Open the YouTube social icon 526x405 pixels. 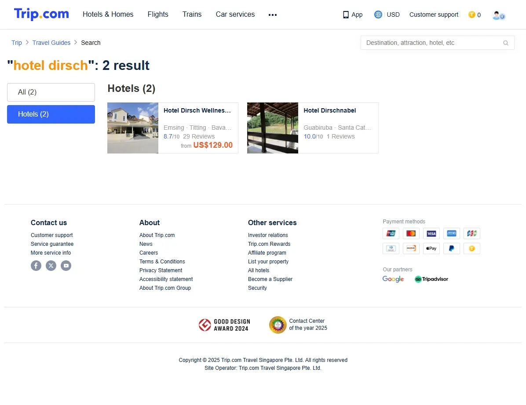pyautogui.click(x=66, y=266)
